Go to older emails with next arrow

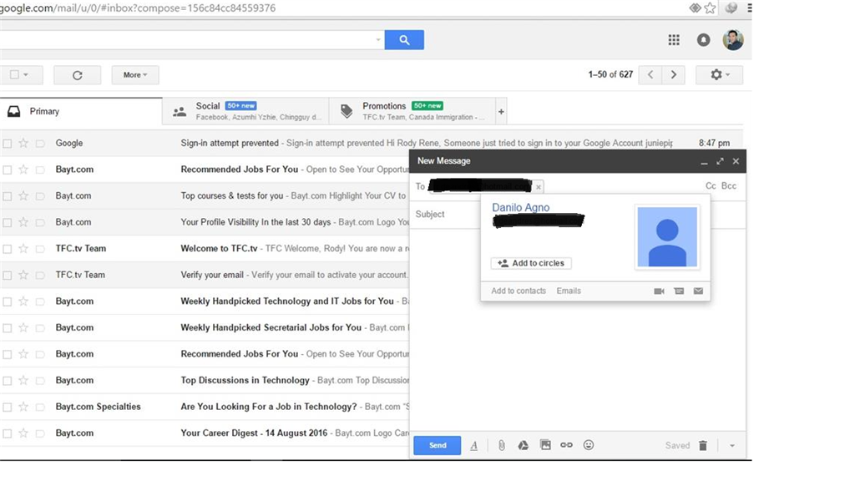pyautogui.click(x=674, y=74)
